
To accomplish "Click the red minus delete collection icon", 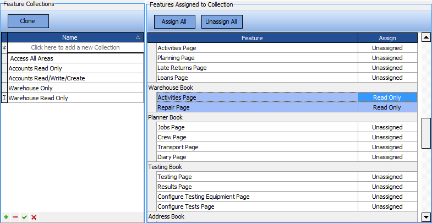I will pos(15,217).
